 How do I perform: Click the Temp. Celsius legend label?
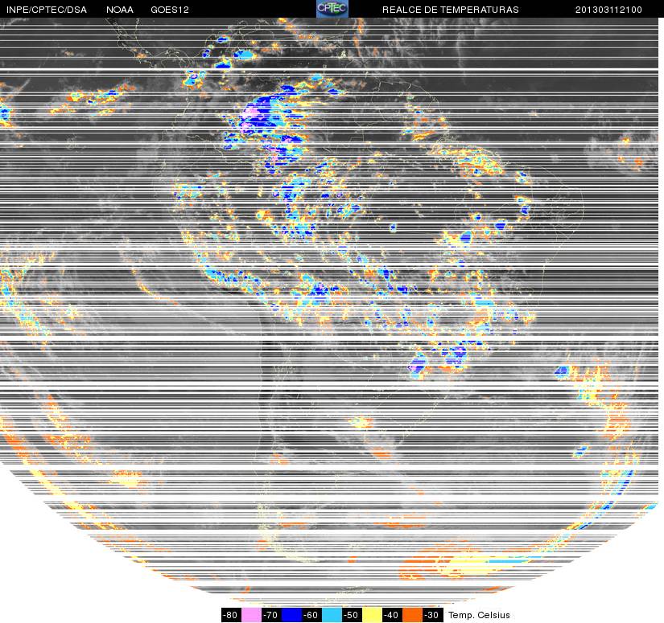(x=479, y=615)
